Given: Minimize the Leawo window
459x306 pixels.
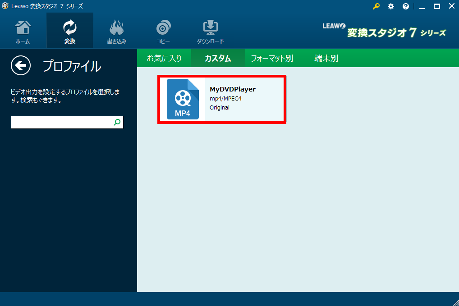Looking at the screenshot, I should coord(422,6).
